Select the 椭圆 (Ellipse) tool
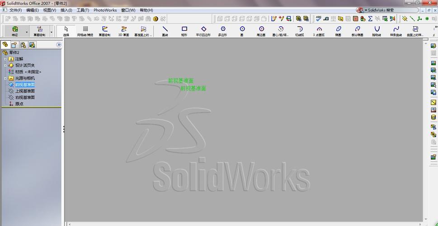The height and width of the screenshot is (226, 438). point(338,31)
